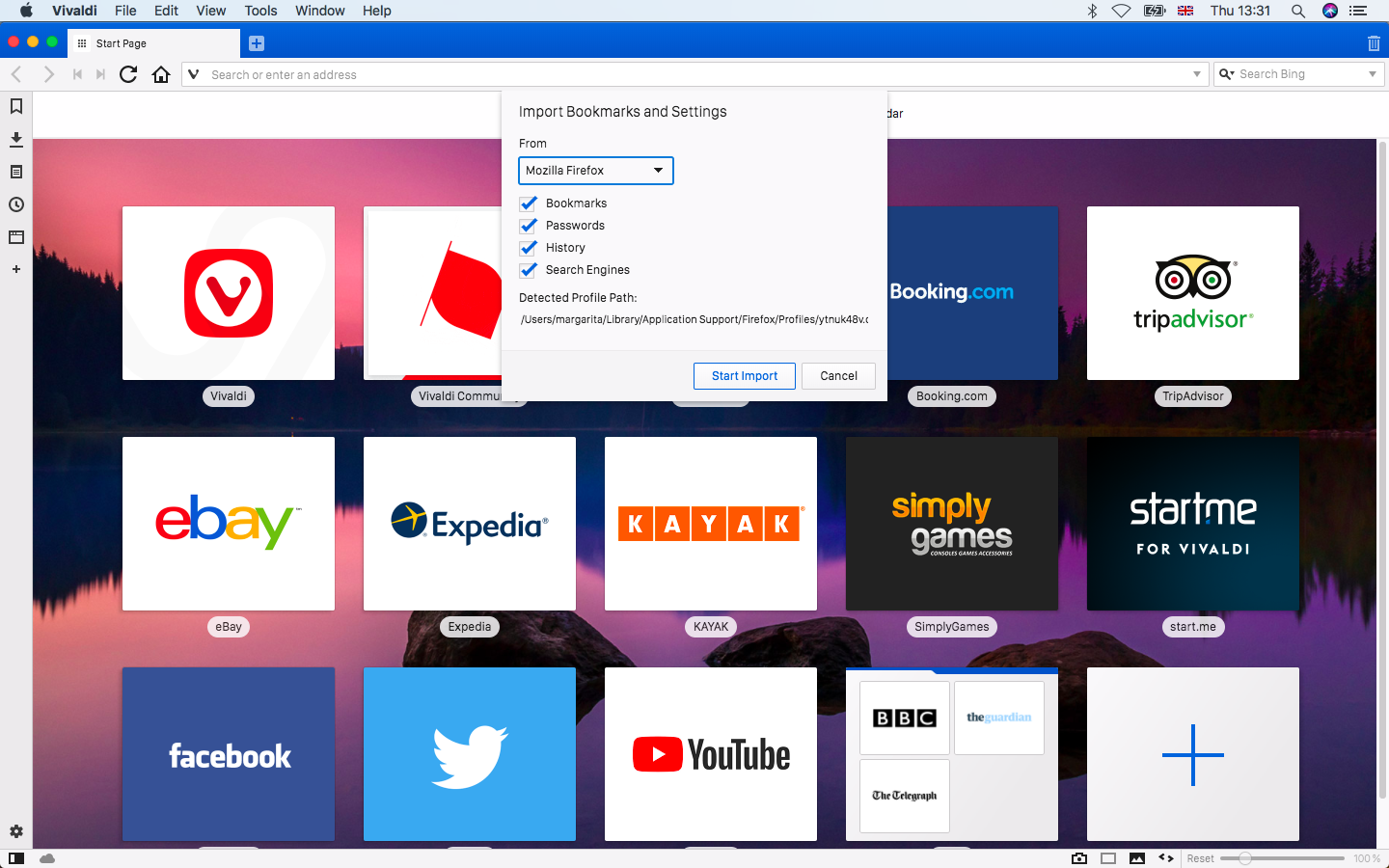1389x868 pixels.
Task: Open the Tools menu
Action: (260, 11)
